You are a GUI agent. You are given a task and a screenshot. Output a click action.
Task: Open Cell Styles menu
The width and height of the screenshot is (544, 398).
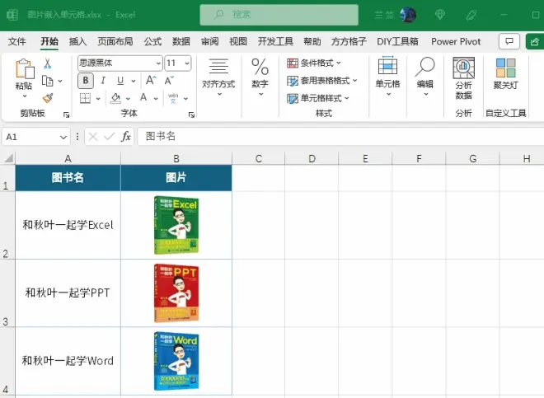(x=318, y=98)
